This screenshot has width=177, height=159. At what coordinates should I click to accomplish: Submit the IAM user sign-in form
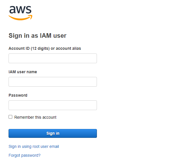point(53,133)
